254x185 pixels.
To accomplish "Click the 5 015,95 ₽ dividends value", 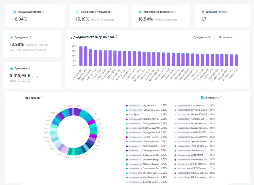I will [20, 76].
